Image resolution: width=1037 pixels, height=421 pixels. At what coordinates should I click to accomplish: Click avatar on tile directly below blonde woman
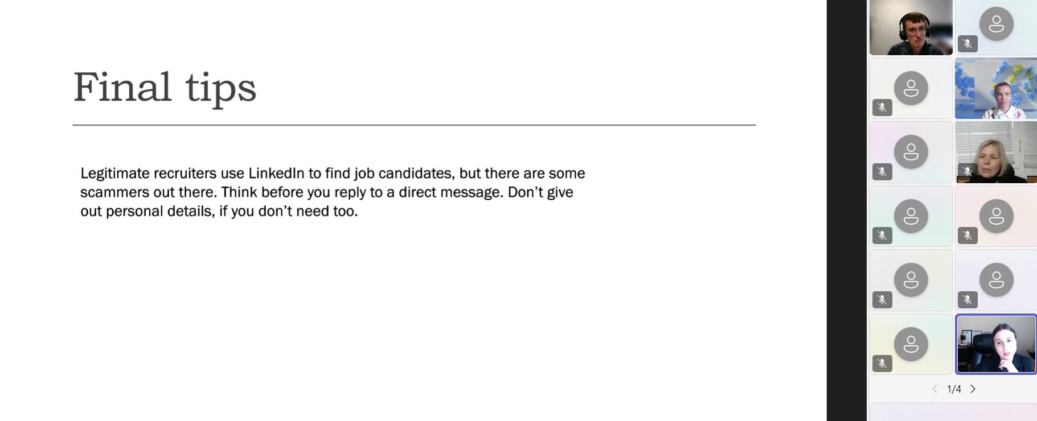click(996, 216)
